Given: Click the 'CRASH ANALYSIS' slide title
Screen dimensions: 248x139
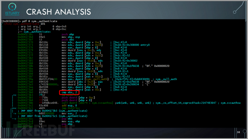Looking at the screenshot, I should tap(58, 12).
